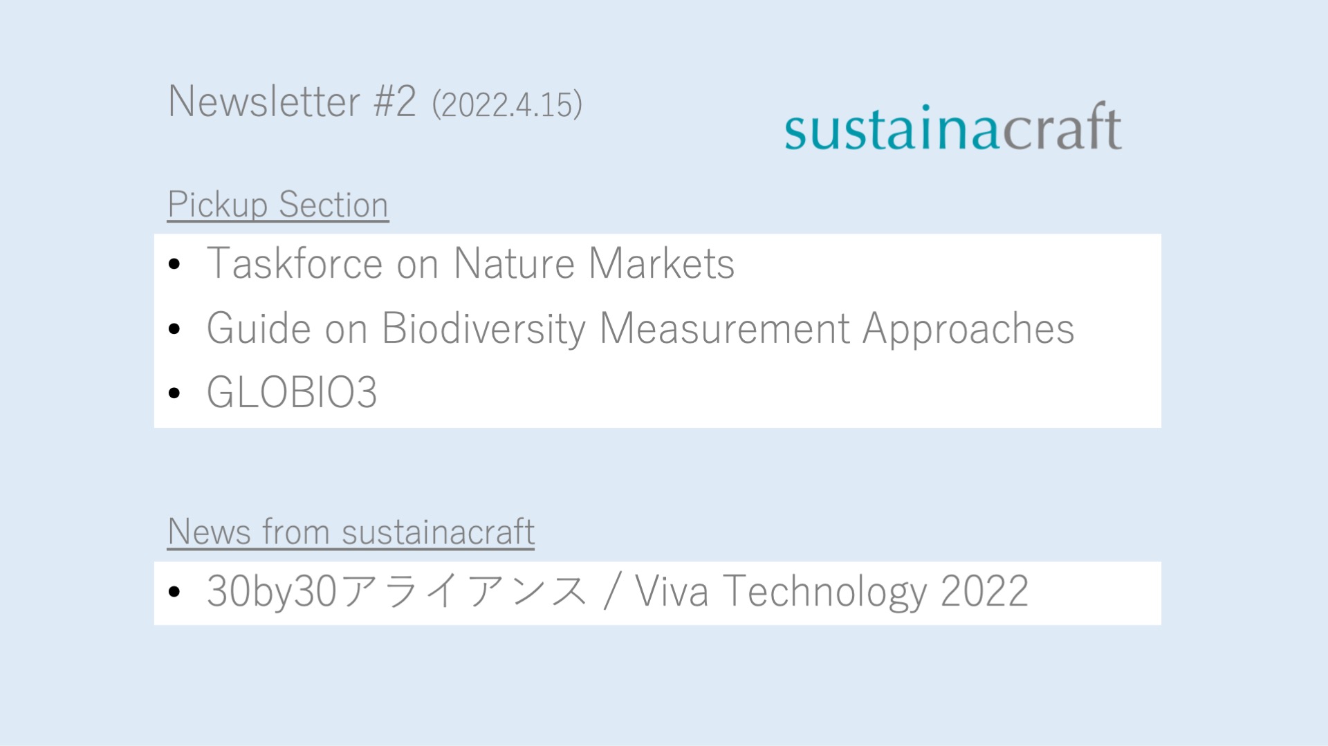Click the Viva Technology 2022 text
1328x746 pixels.
pyautogui.click(x=831, y=592)
